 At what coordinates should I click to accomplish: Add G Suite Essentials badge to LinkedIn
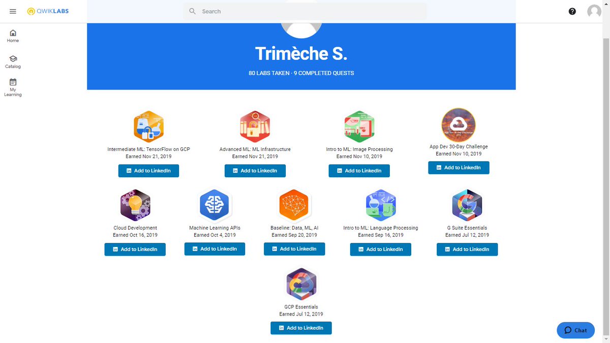pos(467,250)
